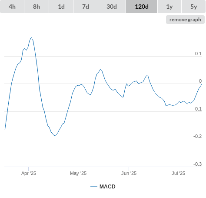
Task: Click the MACD line's lowest trough
Action: pos(54,135)
